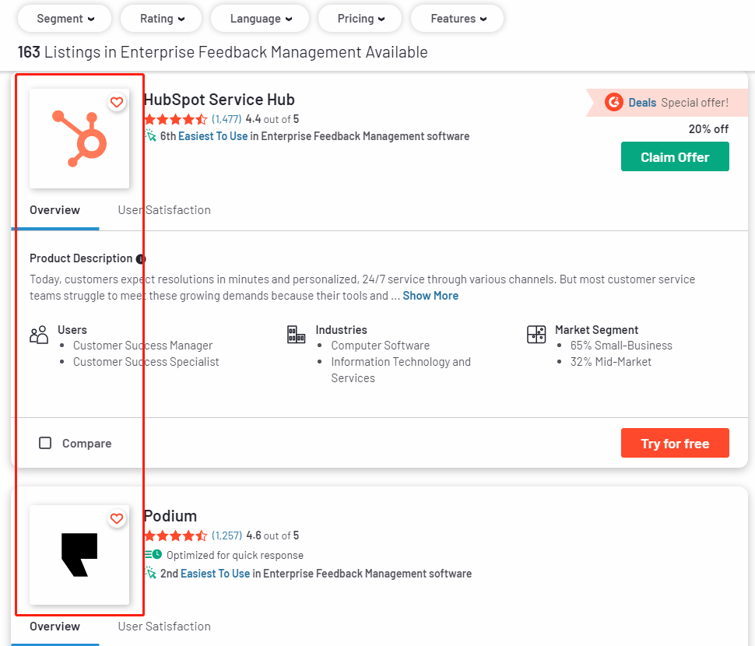This screenshot has width=755, height=646.
Task: Click the Industries building icon
Action: (x=297, y=335)
